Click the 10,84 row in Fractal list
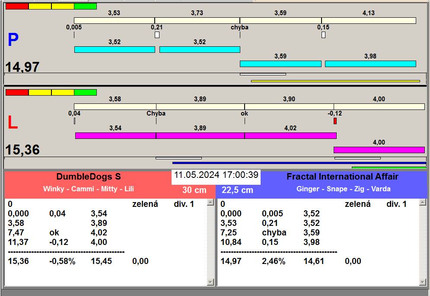The width and height of the screenshot is (430, 296). coord(318,242)
